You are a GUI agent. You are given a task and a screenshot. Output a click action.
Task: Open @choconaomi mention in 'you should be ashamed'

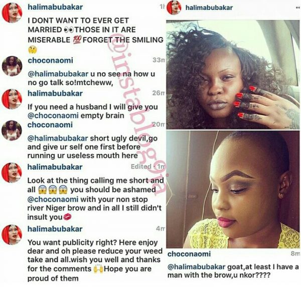(53, 199)
